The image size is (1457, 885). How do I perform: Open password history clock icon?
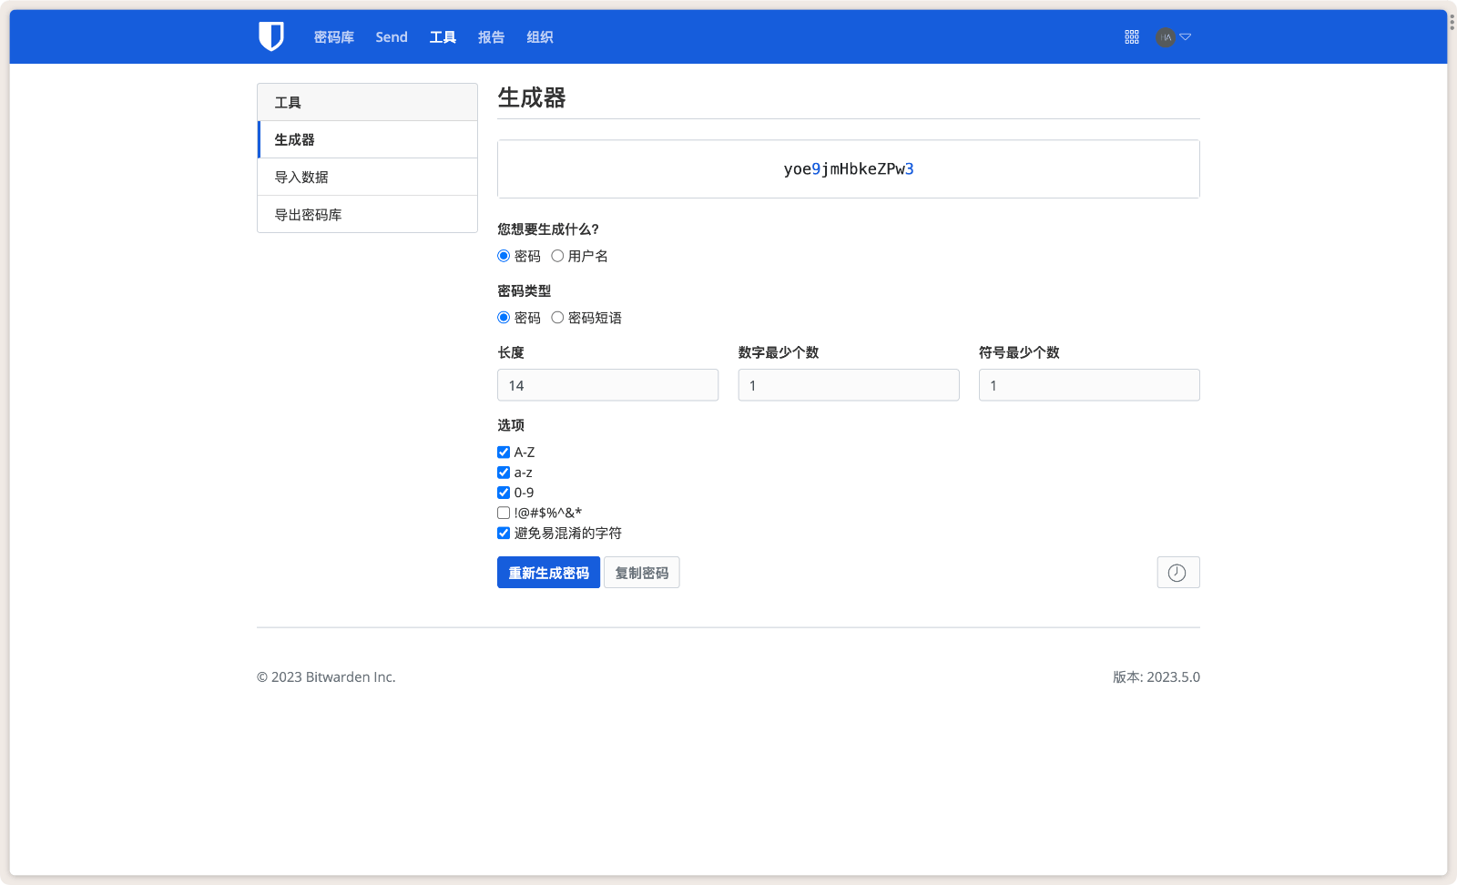click(x=1178, y=573)
